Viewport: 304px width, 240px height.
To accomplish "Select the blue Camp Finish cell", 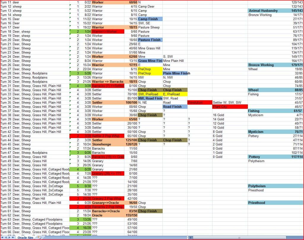I will tap(150, 19).
